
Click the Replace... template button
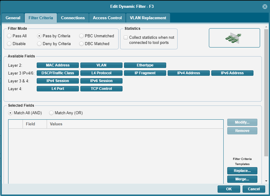242,171
